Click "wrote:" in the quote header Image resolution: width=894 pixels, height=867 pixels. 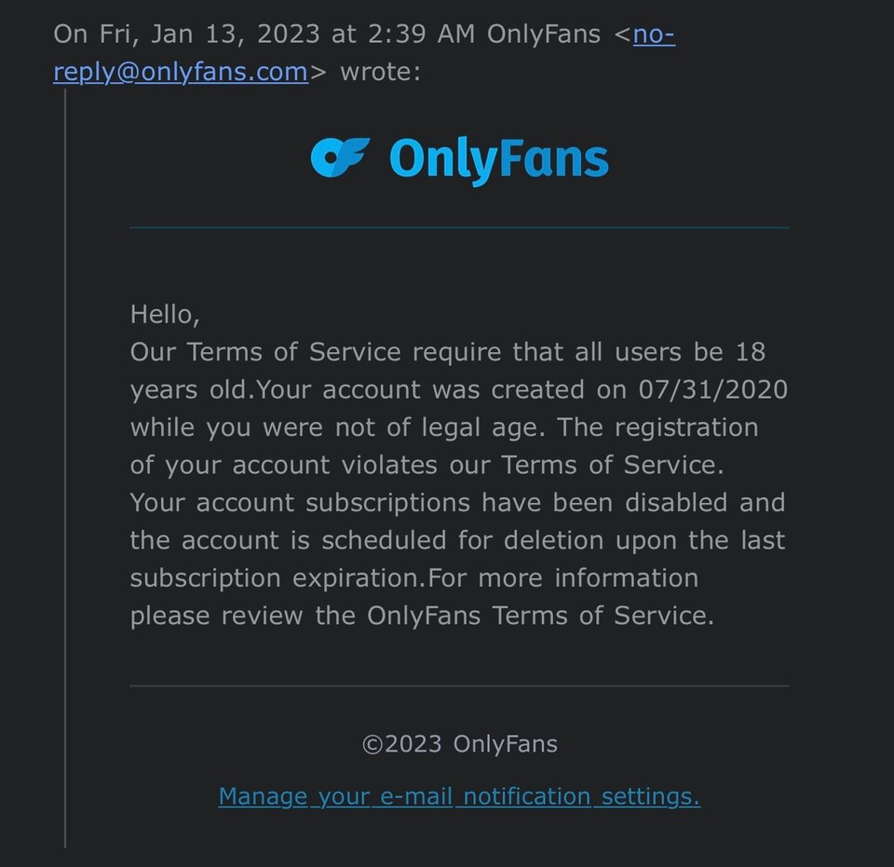[380, 72]
